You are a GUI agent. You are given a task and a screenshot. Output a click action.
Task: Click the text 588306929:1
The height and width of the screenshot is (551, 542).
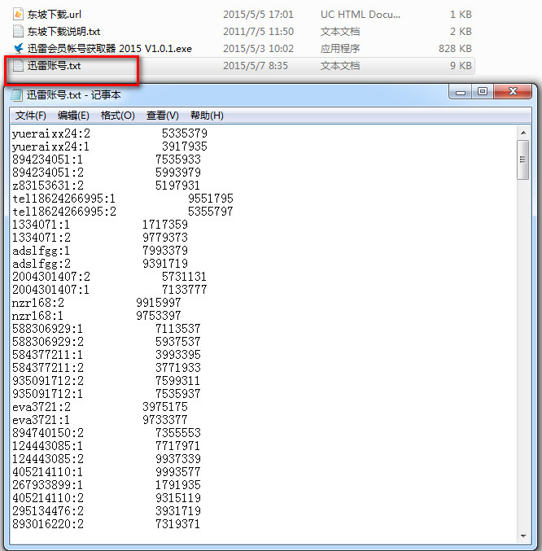(47, 329)
